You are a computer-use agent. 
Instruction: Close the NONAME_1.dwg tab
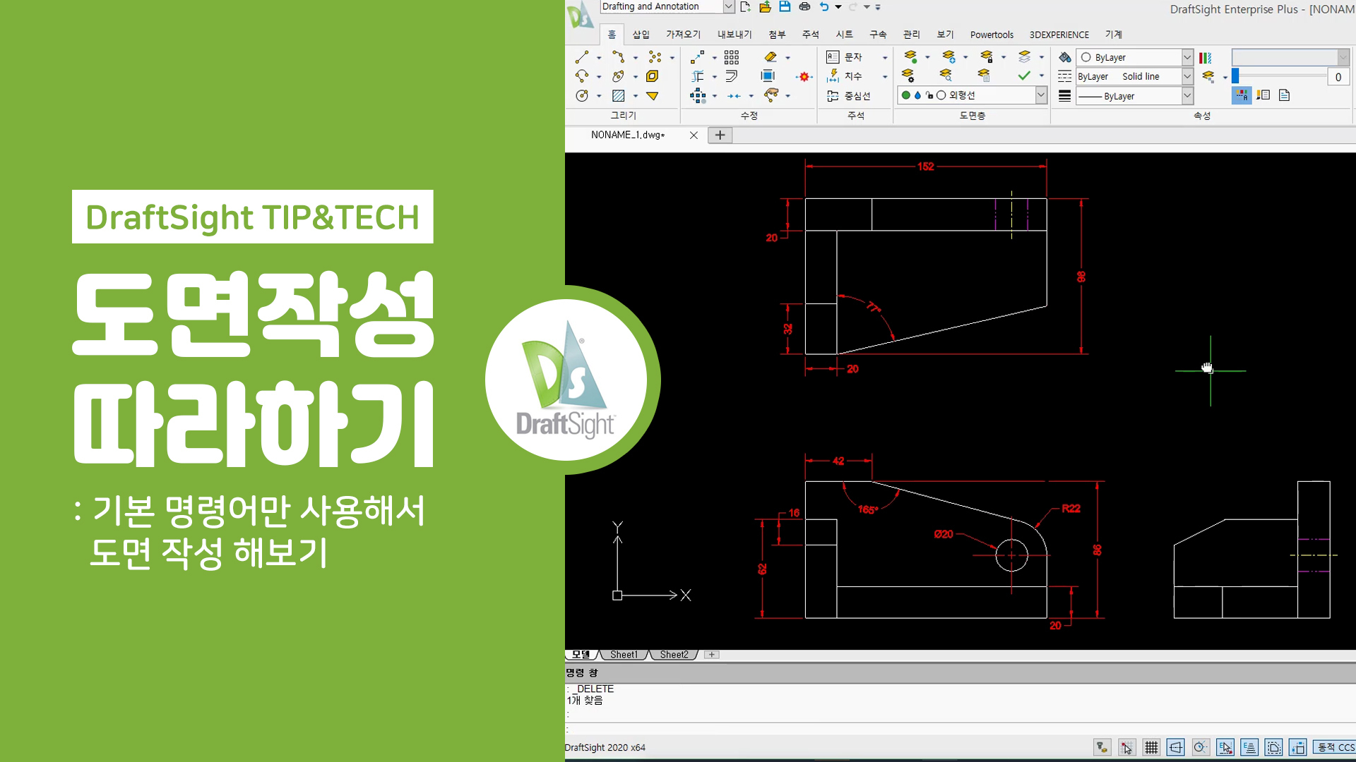pyautogui.click(x=694, y=135)
